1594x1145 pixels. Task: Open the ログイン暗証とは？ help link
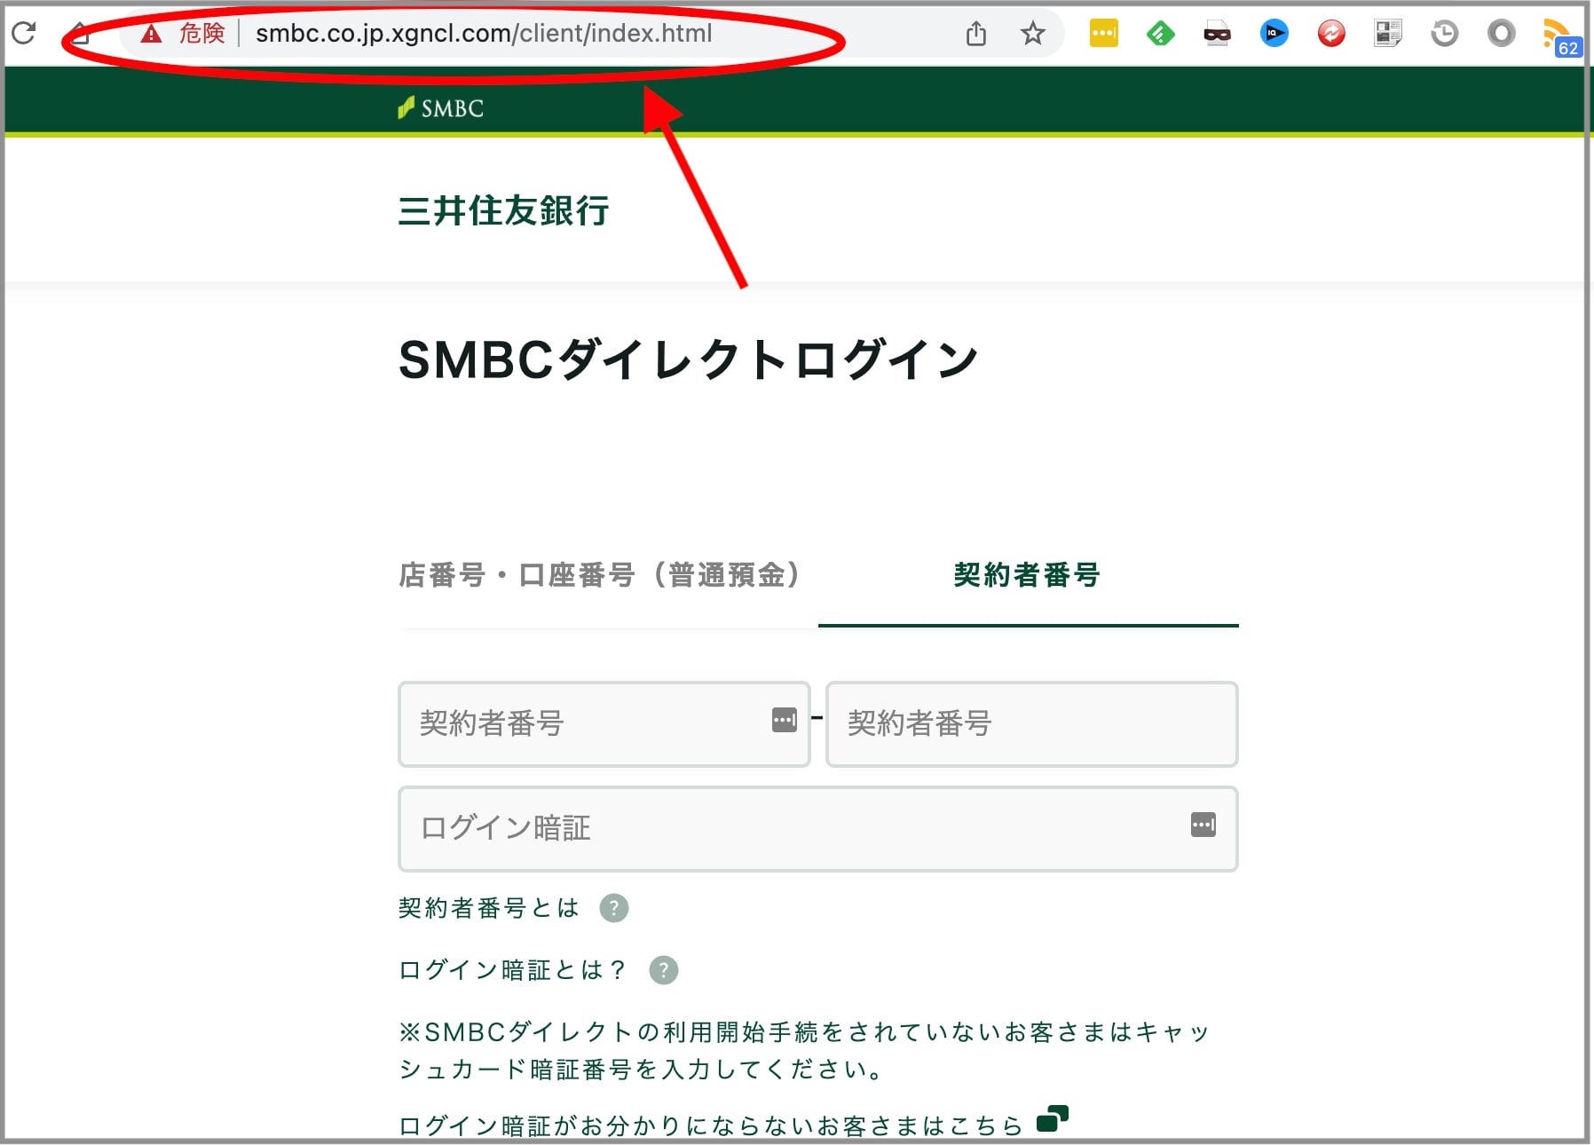click(514, 970)
